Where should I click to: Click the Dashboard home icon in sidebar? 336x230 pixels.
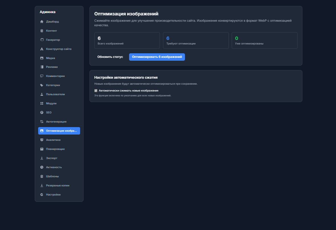(x=42, y=22)
